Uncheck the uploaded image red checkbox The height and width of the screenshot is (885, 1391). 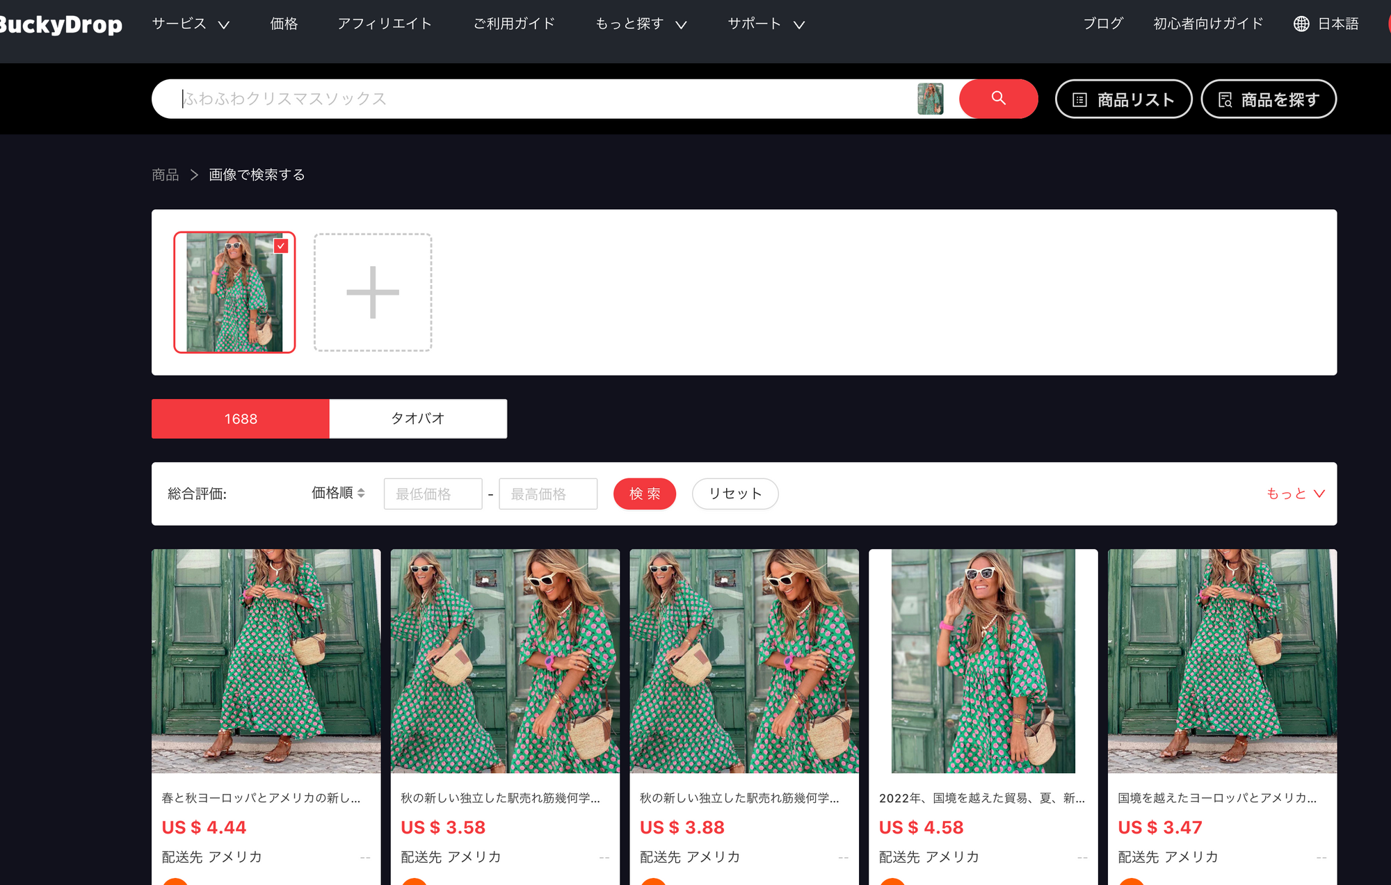tap(281, 245)
